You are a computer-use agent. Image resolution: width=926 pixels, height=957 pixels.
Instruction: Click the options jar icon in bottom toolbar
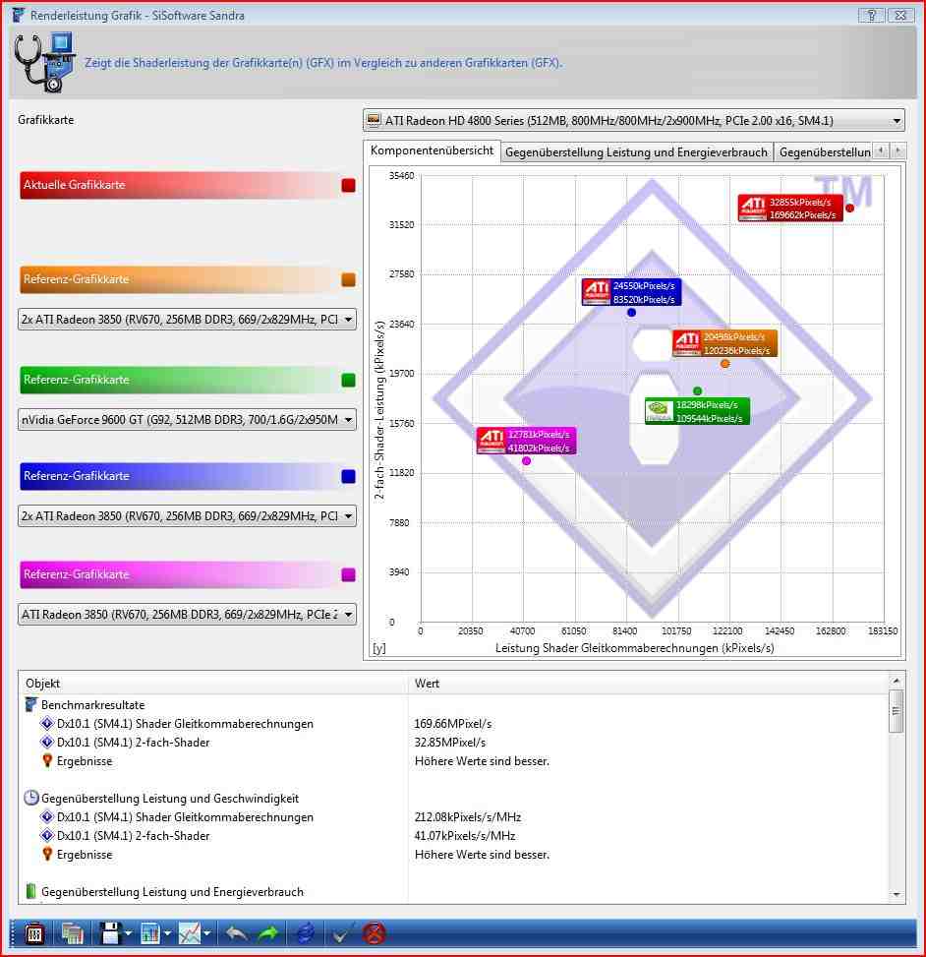(34, 933)
